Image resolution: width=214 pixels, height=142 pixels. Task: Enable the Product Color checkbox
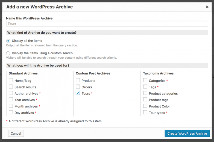tap(145, 106)
